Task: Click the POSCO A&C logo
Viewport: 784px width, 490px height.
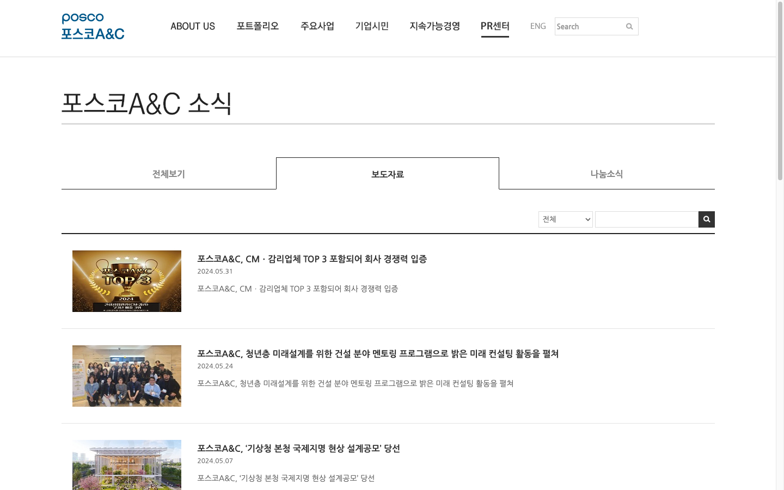Action: [93, 27]
